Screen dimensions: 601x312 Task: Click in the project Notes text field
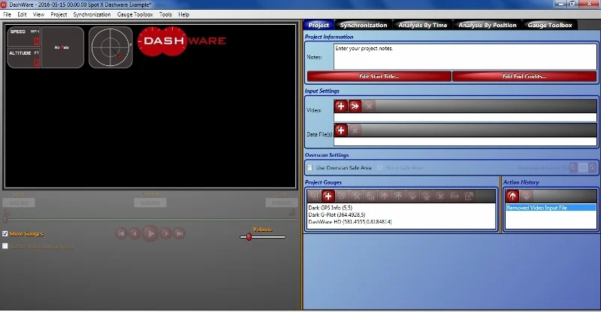pos(465,57)
